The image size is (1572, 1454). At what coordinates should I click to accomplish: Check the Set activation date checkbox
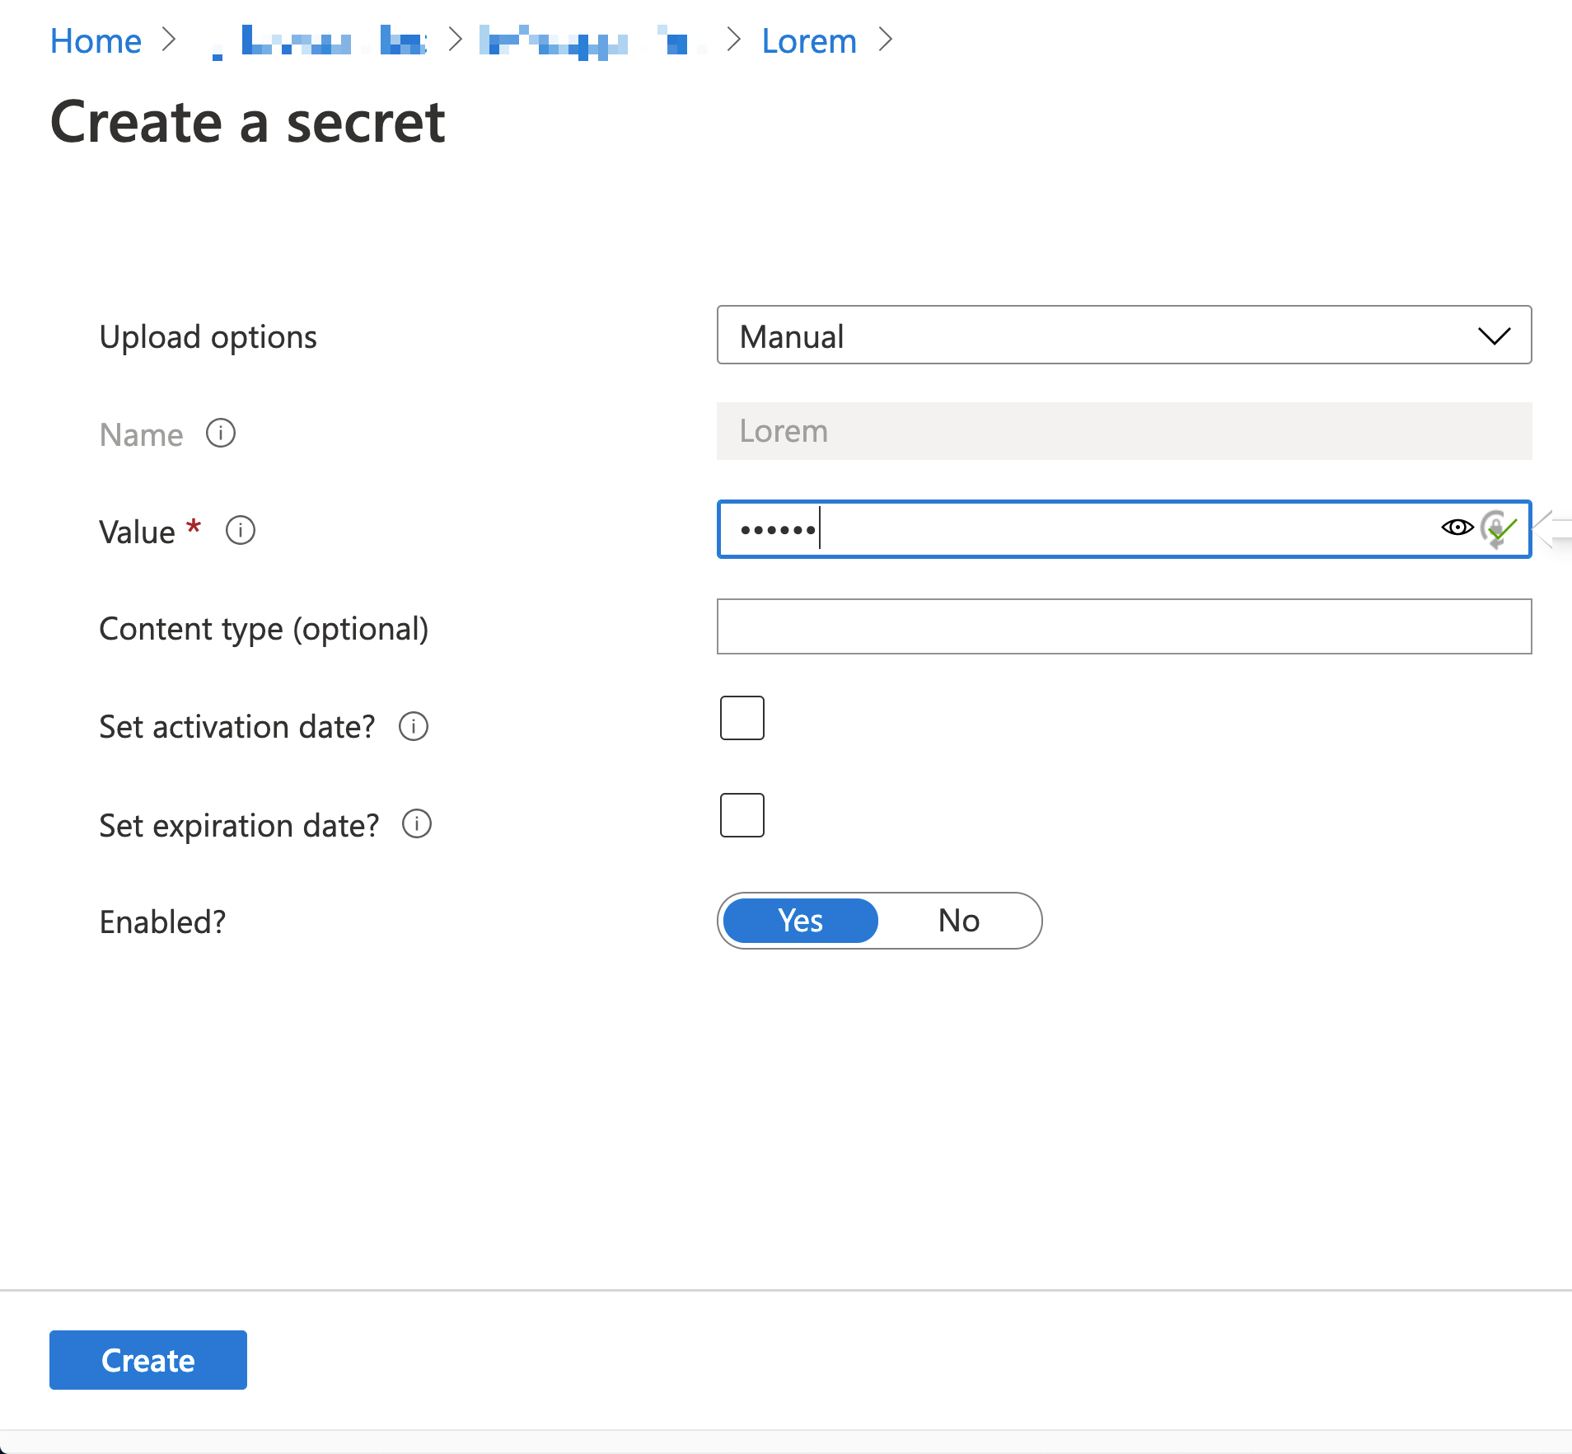tap(741, 718)
